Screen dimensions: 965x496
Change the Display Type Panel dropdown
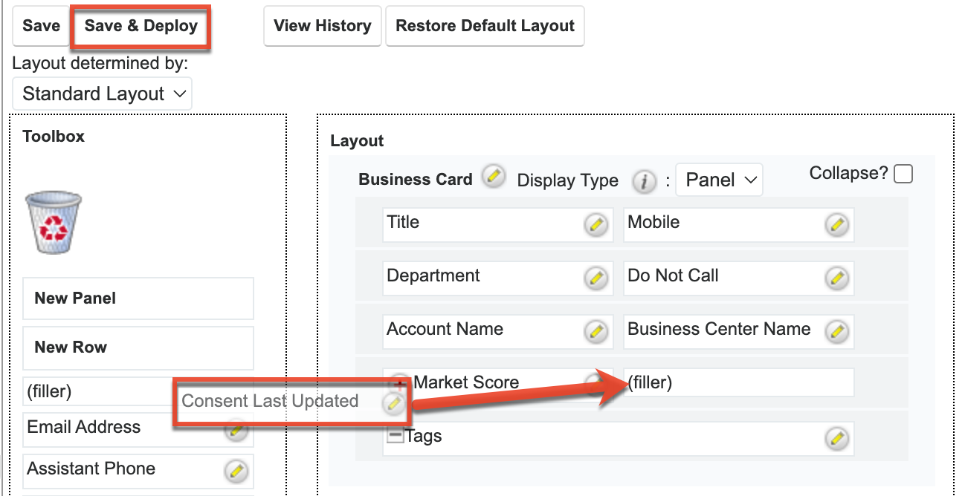pyautogui.click(x=717, y=180)
